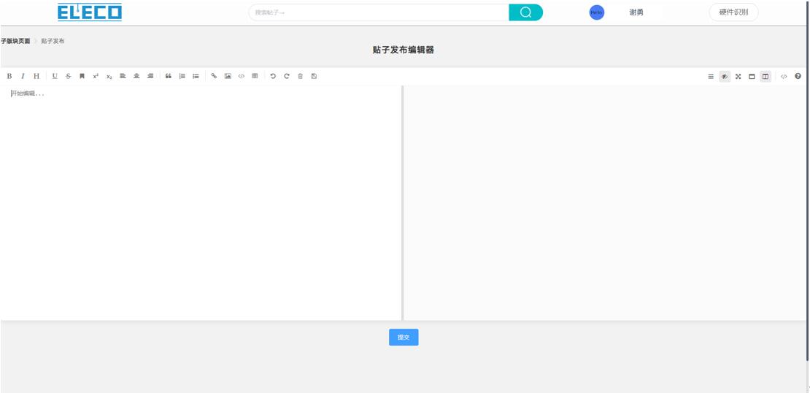Viewport: 810px width, 393px height.
Task: Insert a hyperlink
Action: (x=214, y=76)
